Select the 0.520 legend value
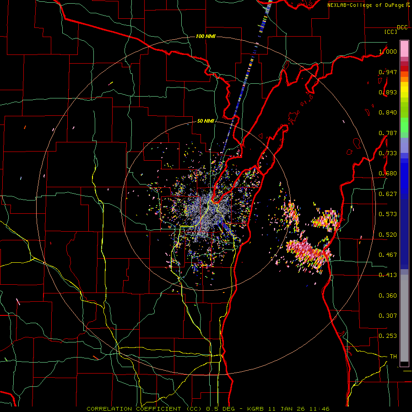 tap(388, 235)
